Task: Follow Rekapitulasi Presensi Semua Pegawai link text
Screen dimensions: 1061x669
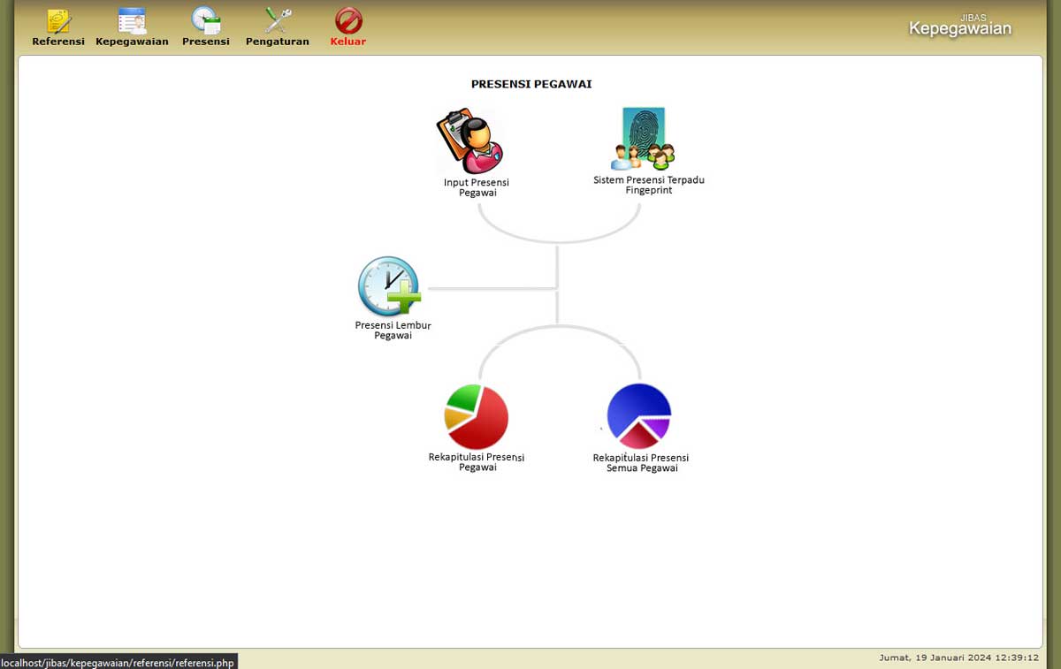Action: 641,463
